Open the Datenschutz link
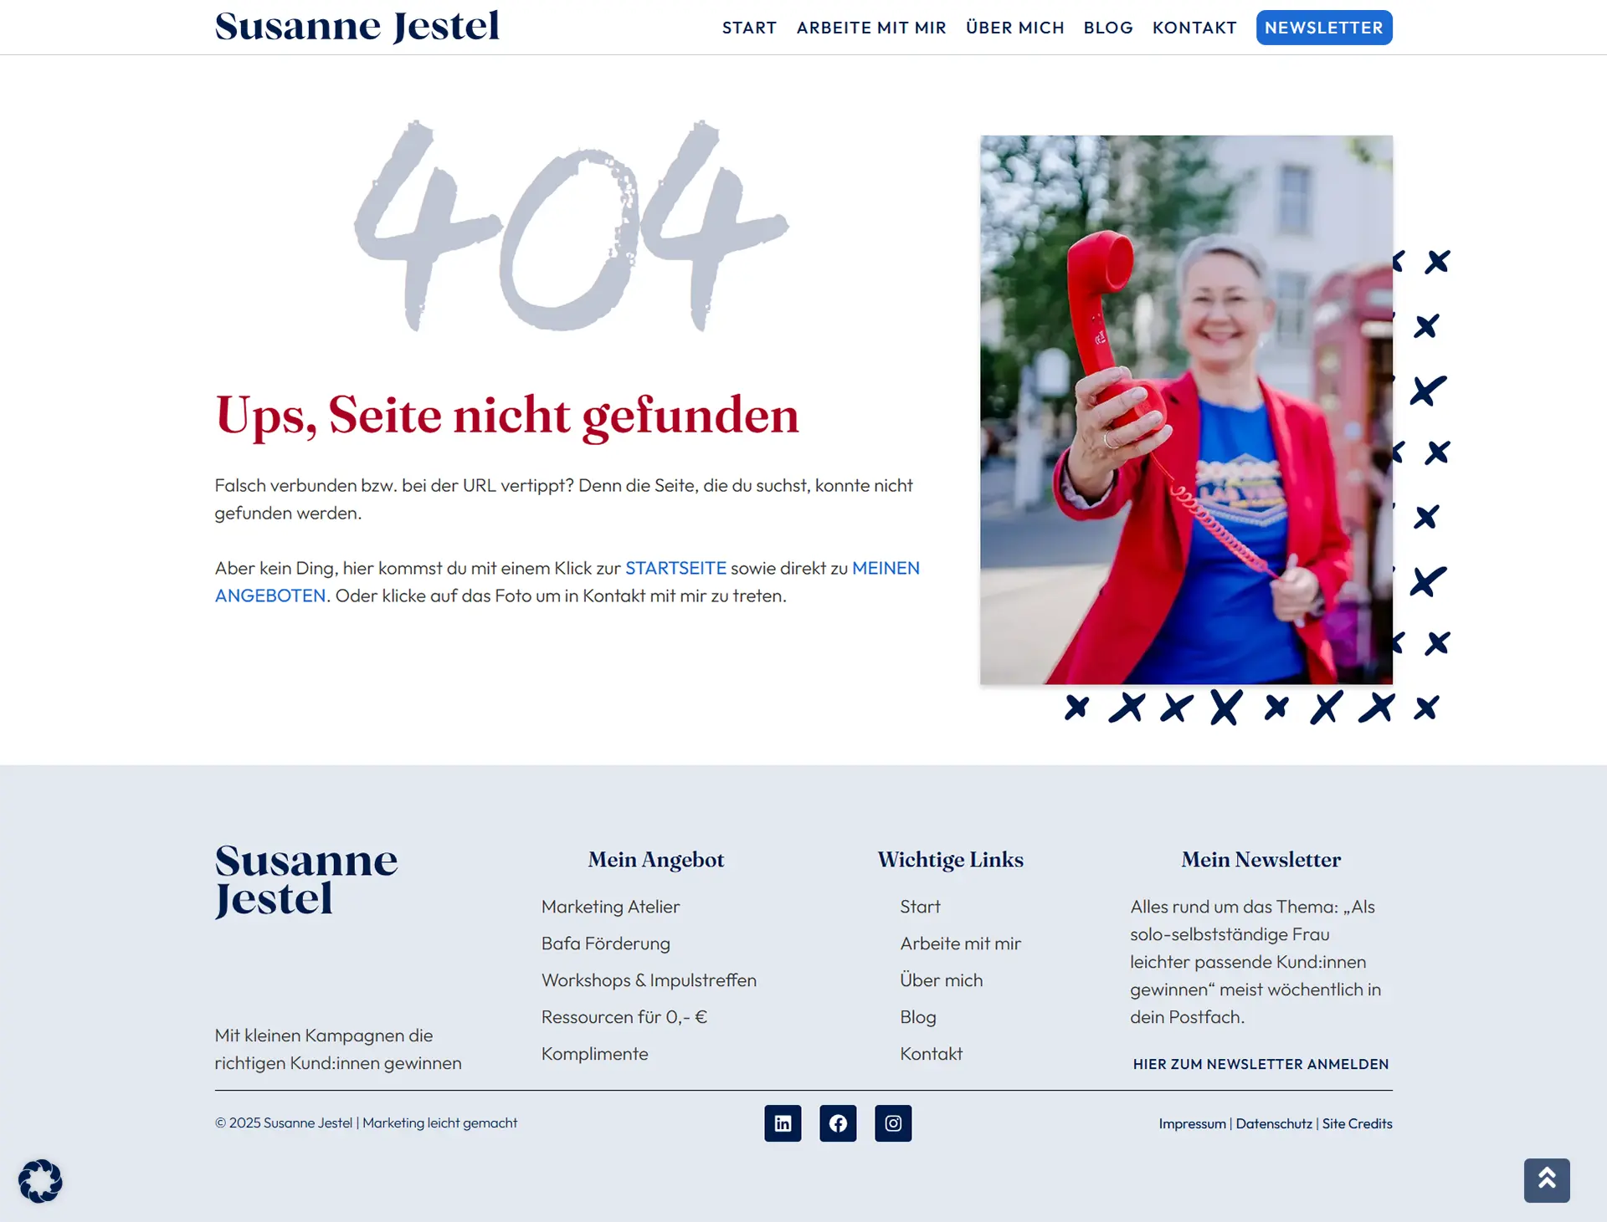This screenshot has width=1607, height=1222. [1274, 1123]
